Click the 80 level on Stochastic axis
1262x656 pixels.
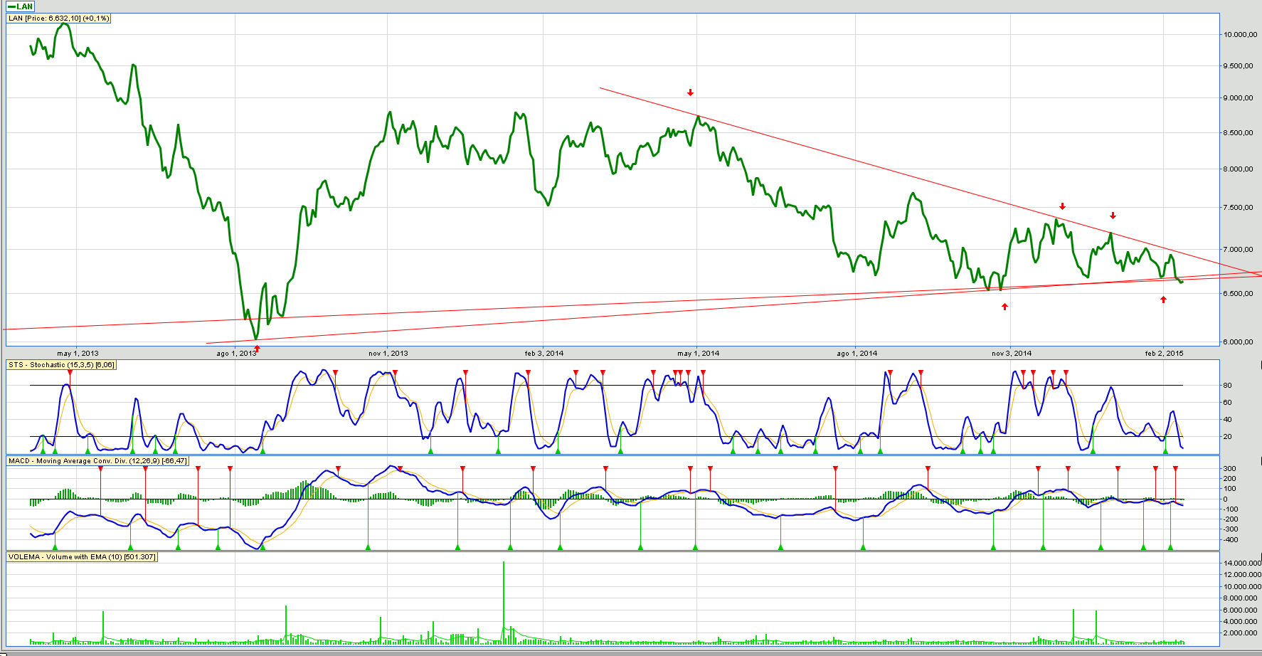(x=1227, y=386)
